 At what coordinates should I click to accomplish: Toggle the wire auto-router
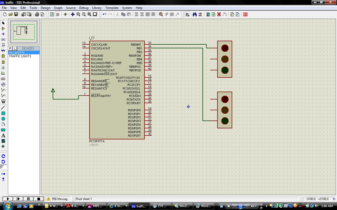tap(187, 14)
